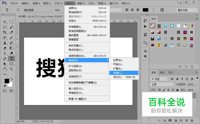Toggle text orientation icon in options bar
This screenshot has width=200, height=124.
(18, 10)
